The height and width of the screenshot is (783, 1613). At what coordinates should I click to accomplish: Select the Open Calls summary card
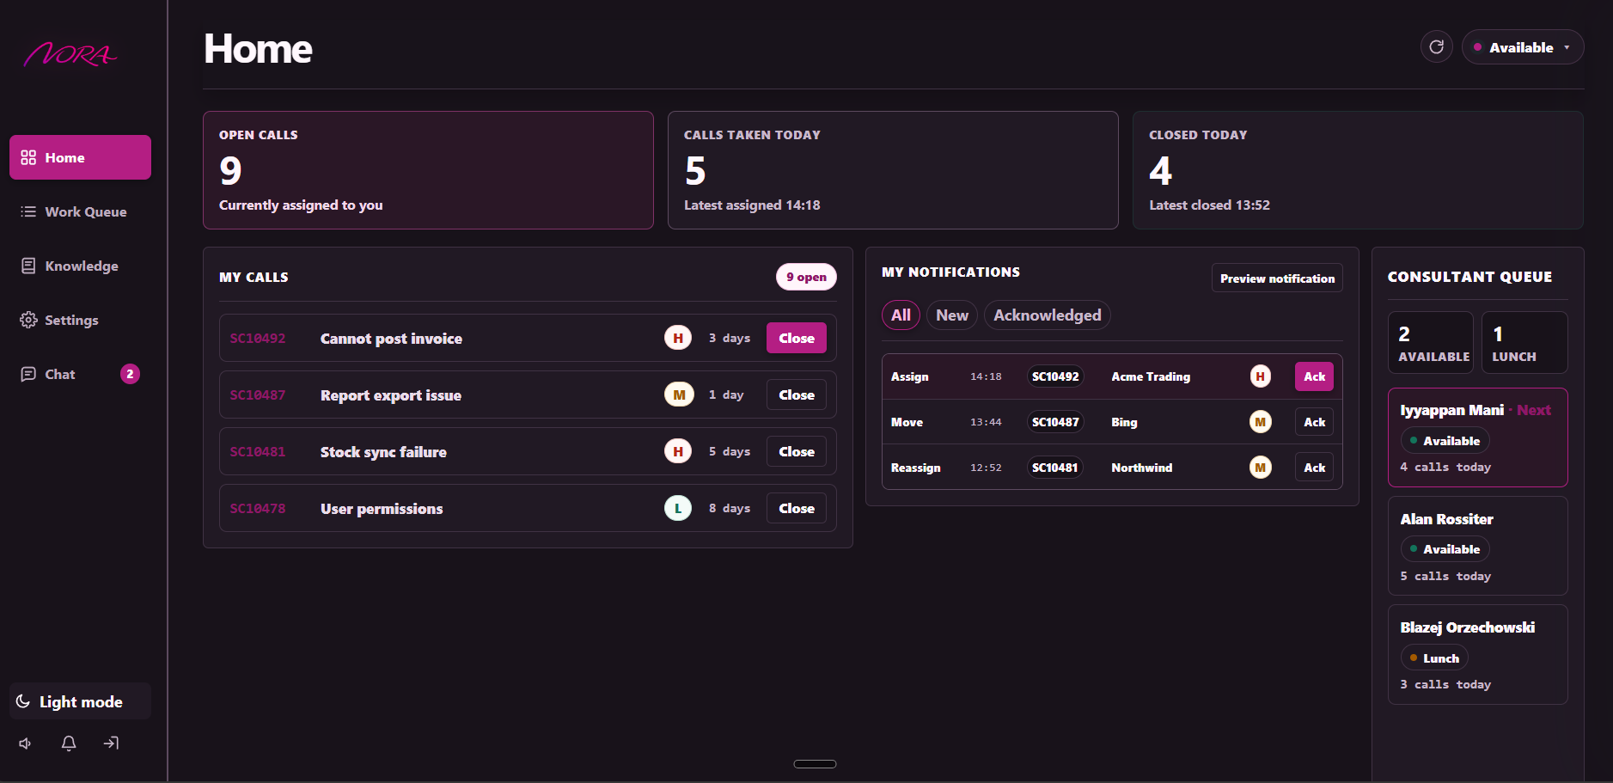click(428, 170)
